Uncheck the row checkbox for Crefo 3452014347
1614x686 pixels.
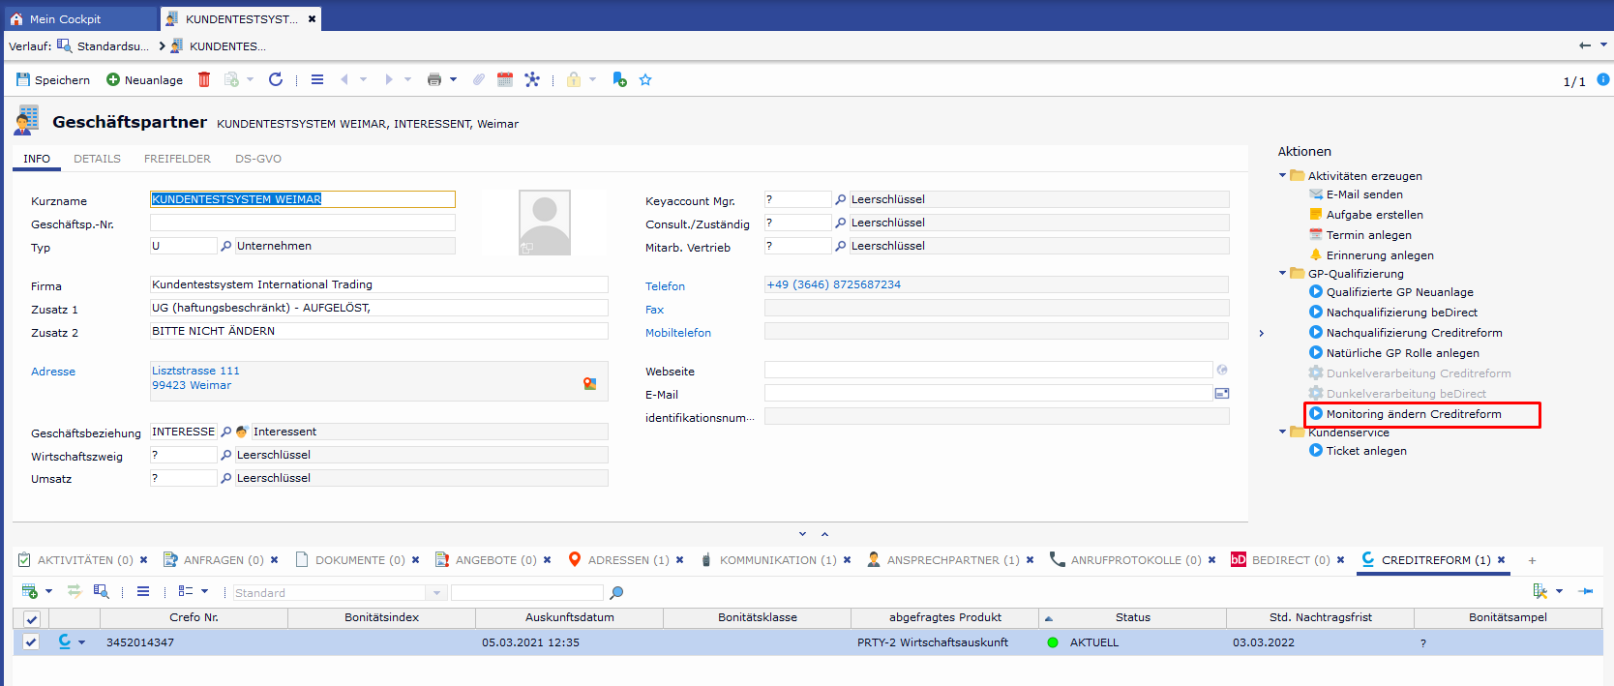coord(31,641)
